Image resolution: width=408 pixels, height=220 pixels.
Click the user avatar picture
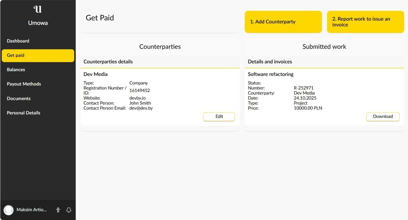tap(8, 210)
